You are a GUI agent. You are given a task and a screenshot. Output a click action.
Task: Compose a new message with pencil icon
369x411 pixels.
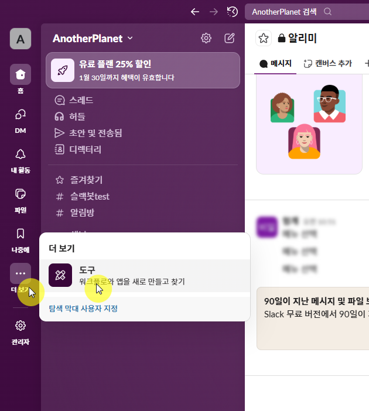click(x=230, y=38)
